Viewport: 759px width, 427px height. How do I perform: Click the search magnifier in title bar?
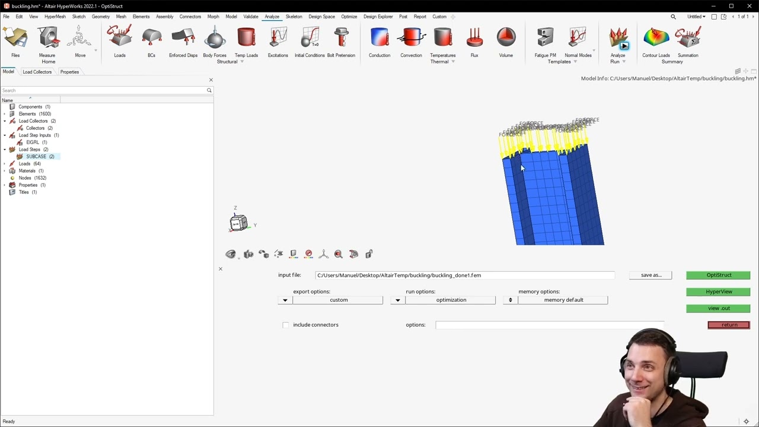point(673,17)
